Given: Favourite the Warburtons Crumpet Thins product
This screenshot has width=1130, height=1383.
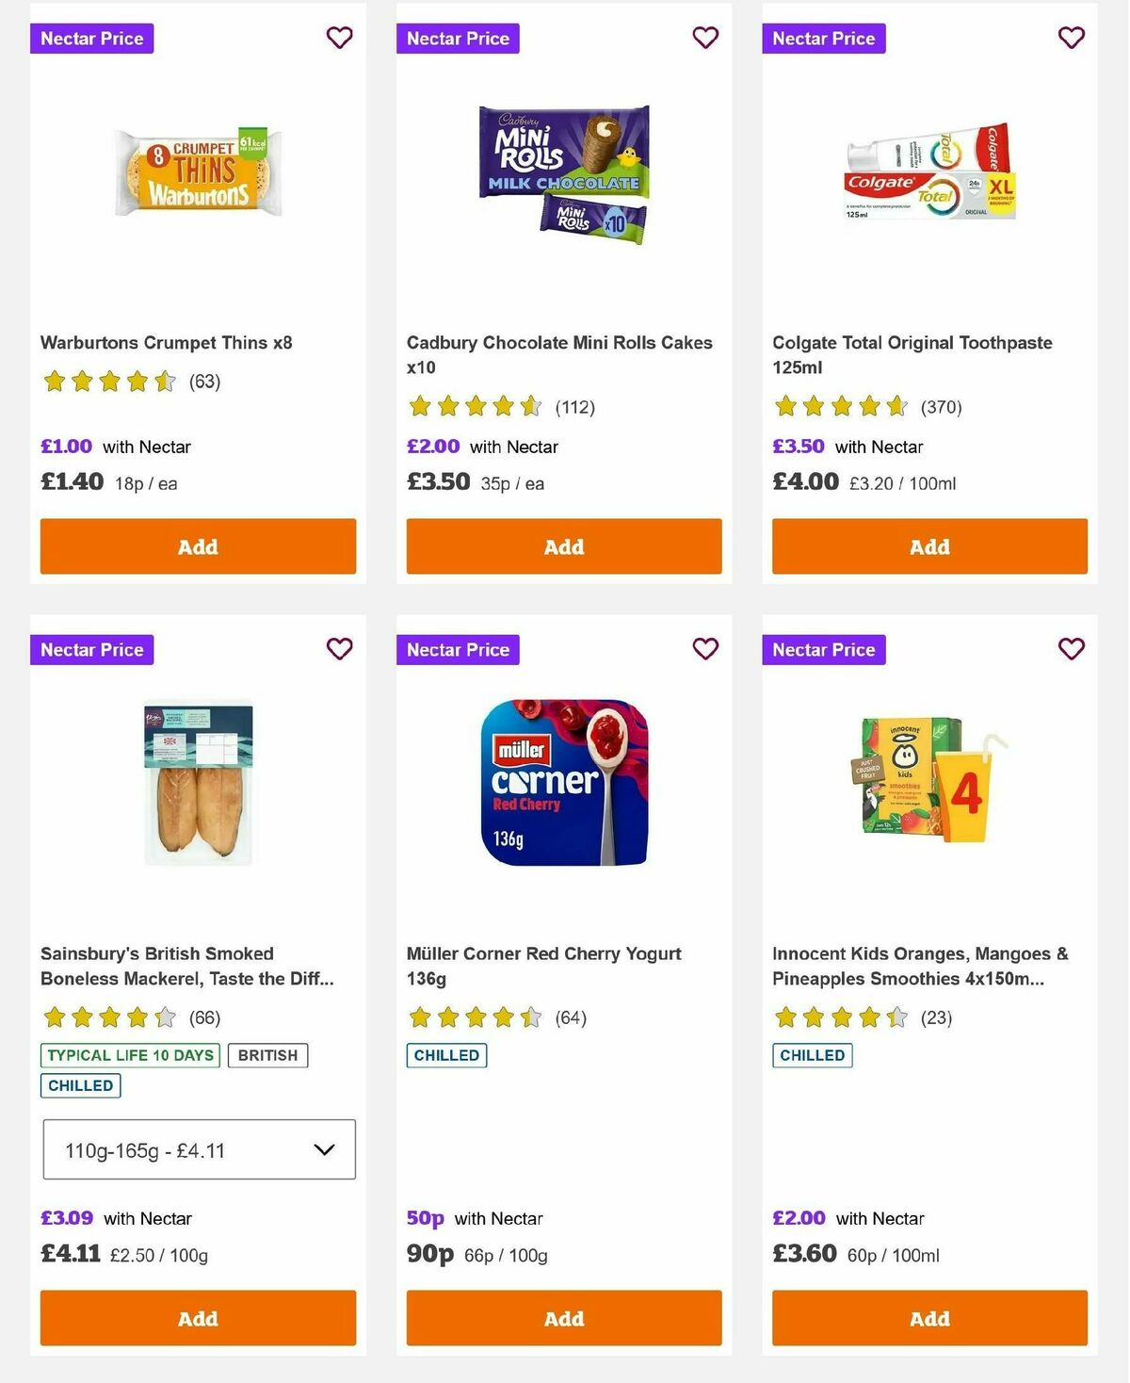Looking at the screenshot, I should [x=340, y=38].
